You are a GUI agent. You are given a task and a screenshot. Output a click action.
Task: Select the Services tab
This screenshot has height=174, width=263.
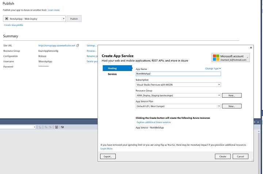pos(112,74)
